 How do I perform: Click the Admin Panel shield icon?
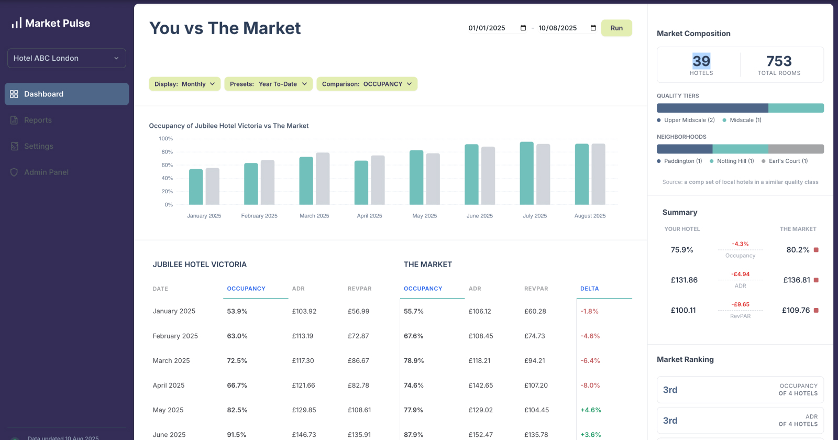14,172
